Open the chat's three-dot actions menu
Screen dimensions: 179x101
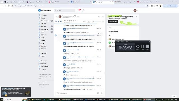click(103, 17)
